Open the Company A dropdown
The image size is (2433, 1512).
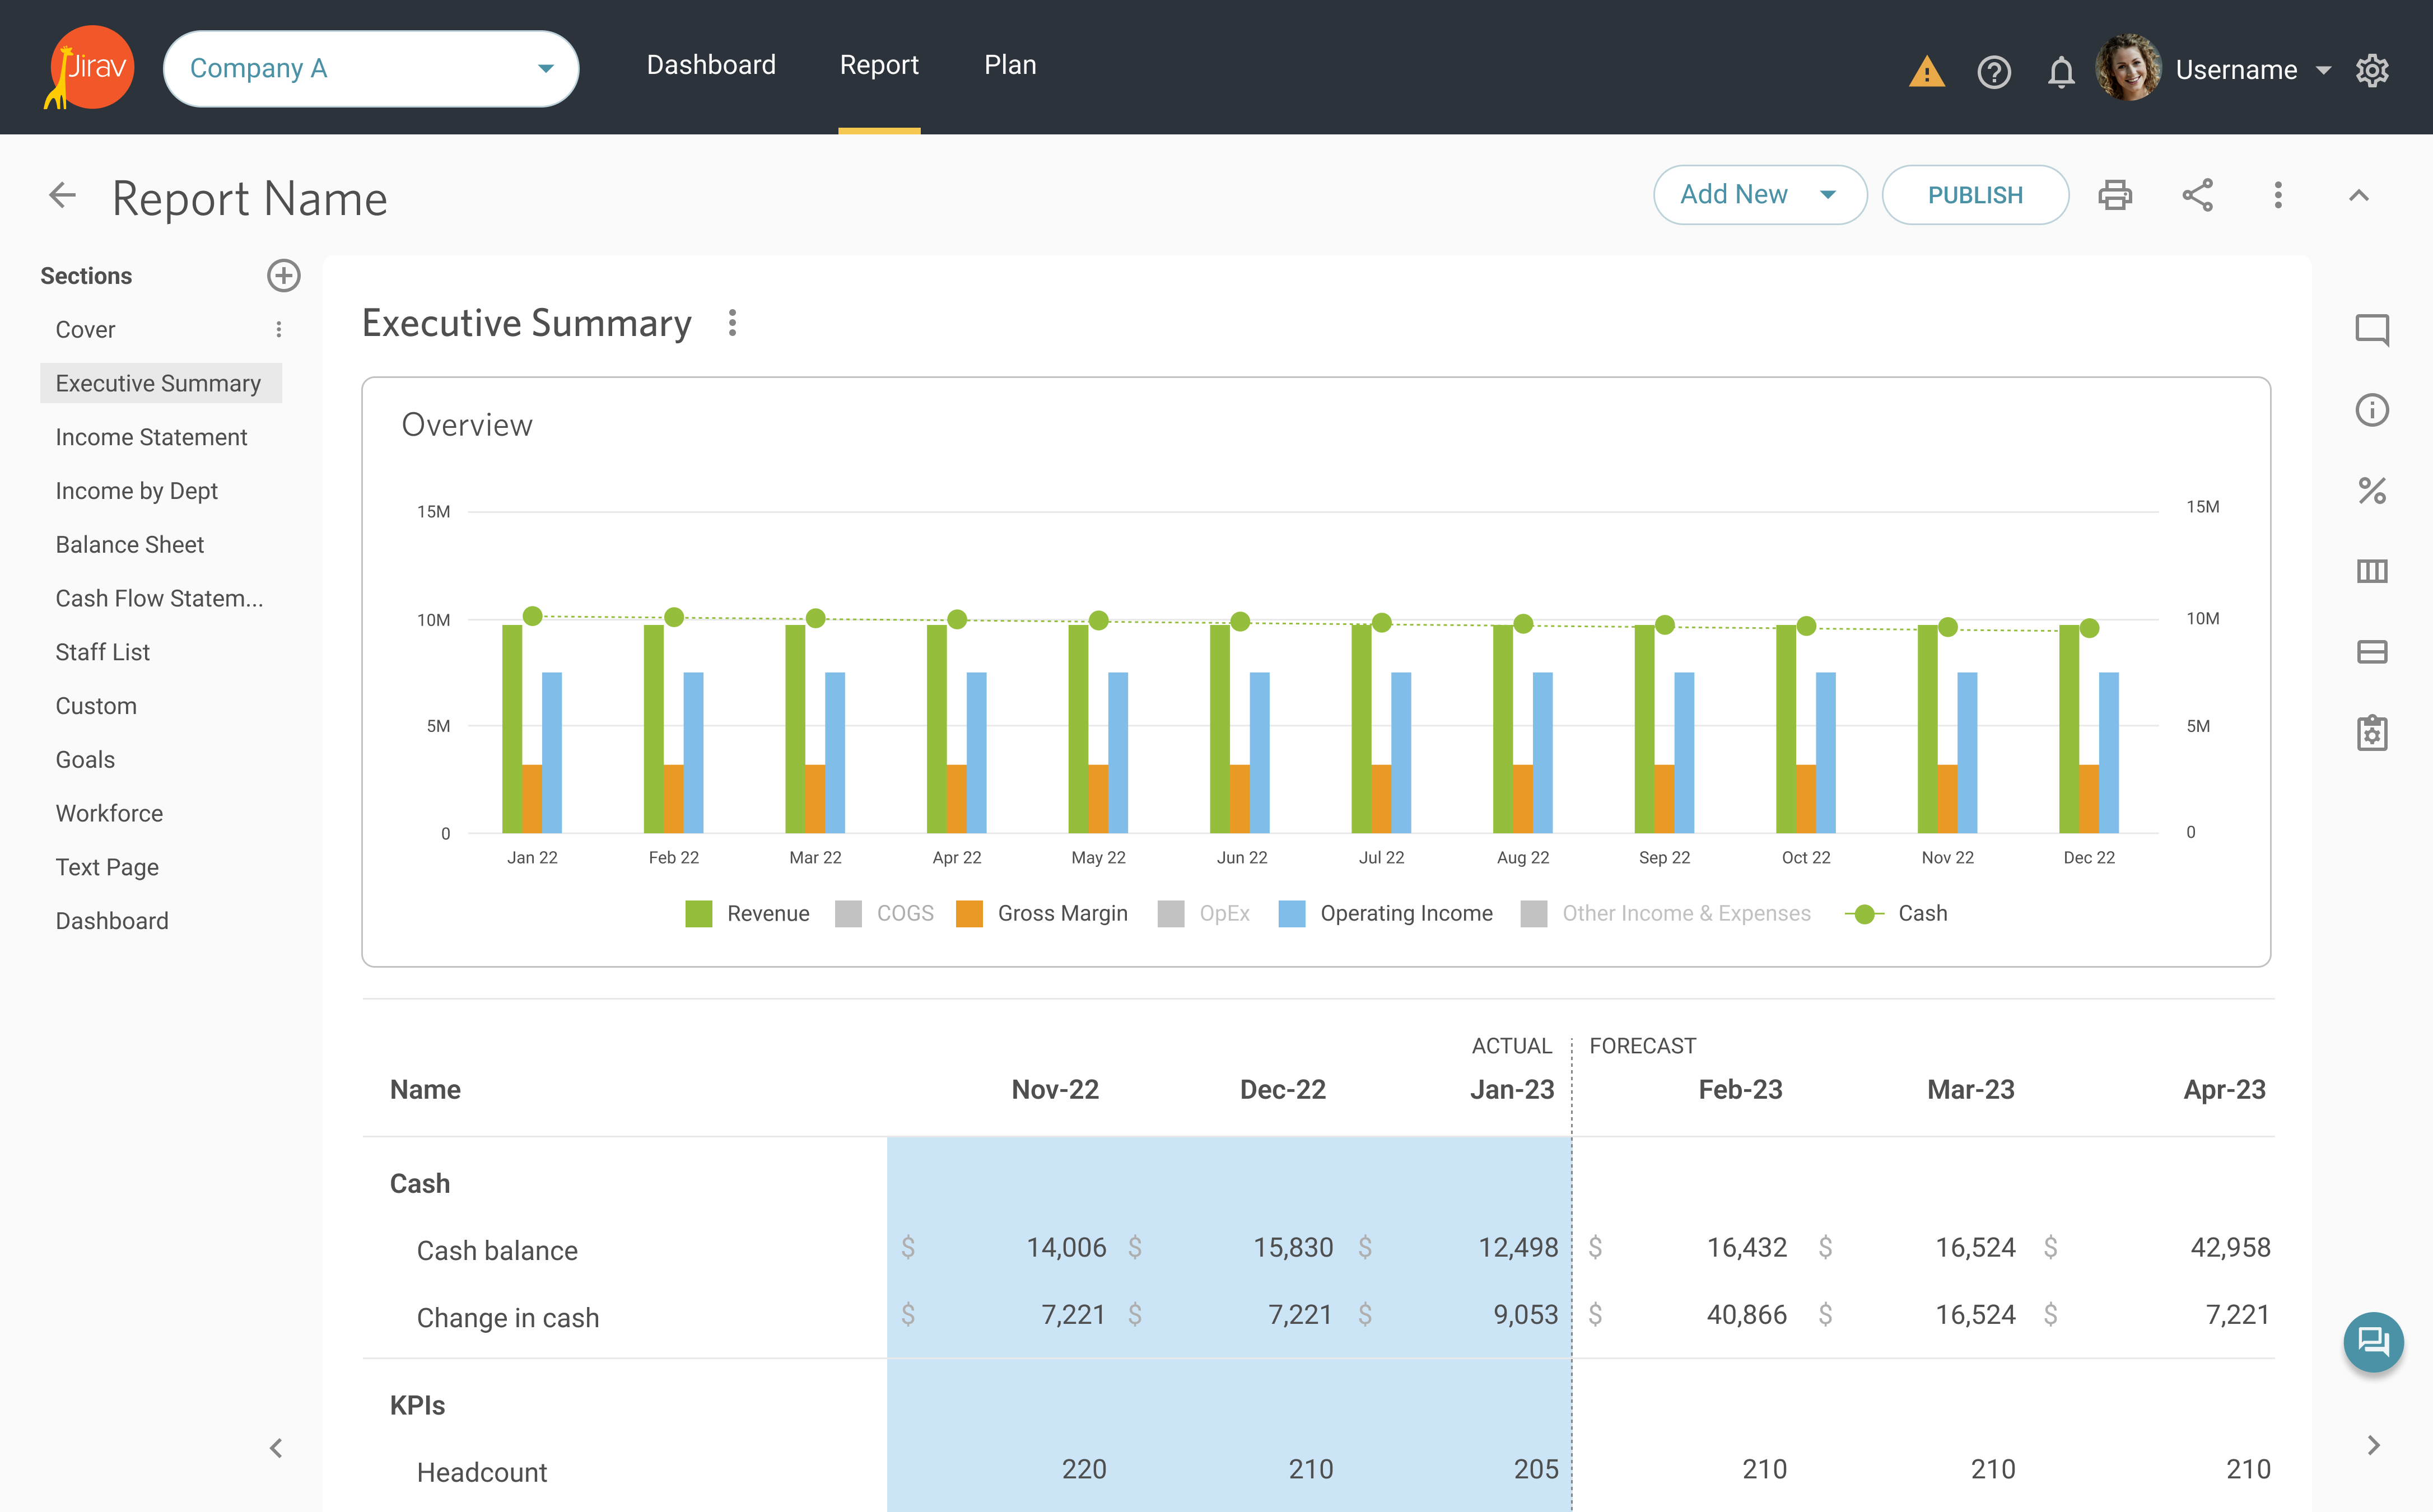pos(371,68)
